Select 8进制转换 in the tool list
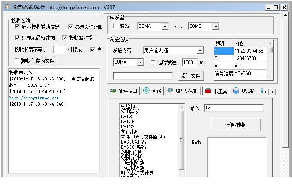The image size is (292, 184). coord(131,157)
